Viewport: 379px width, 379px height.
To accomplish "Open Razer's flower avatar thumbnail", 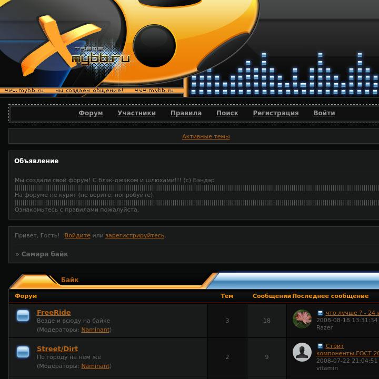I will coord(302,319).
